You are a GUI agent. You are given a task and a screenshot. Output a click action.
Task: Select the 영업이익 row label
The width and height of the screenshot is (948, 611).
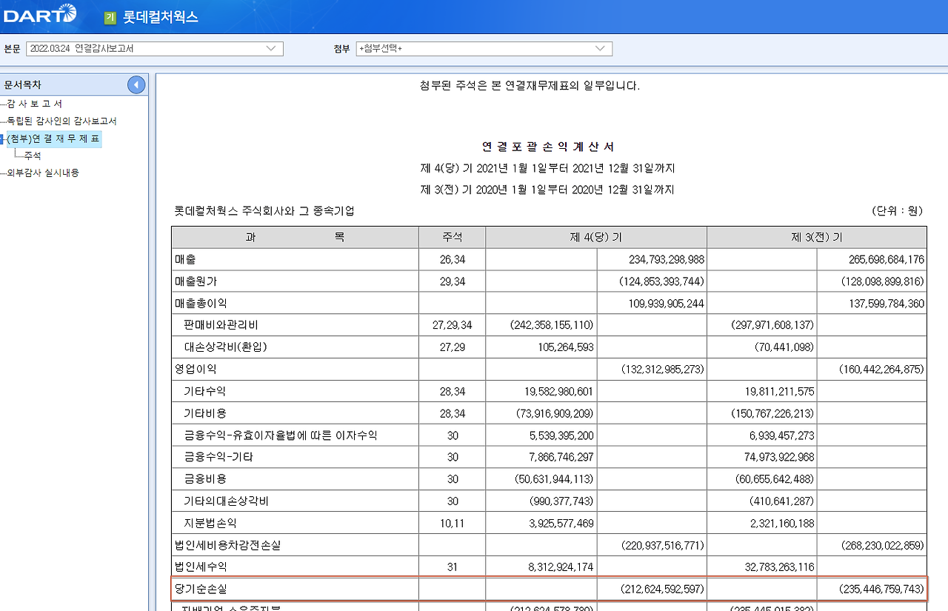pyautogui.click(x=196, y=369)
